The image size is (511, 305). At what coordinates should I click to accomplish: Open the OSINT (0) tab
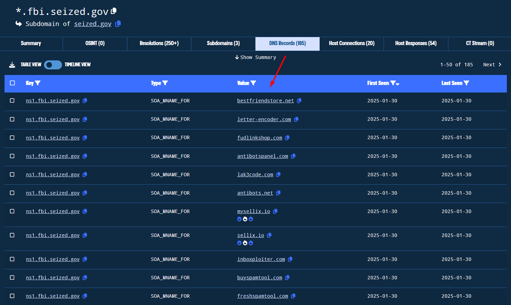click(x=95, y=44)
